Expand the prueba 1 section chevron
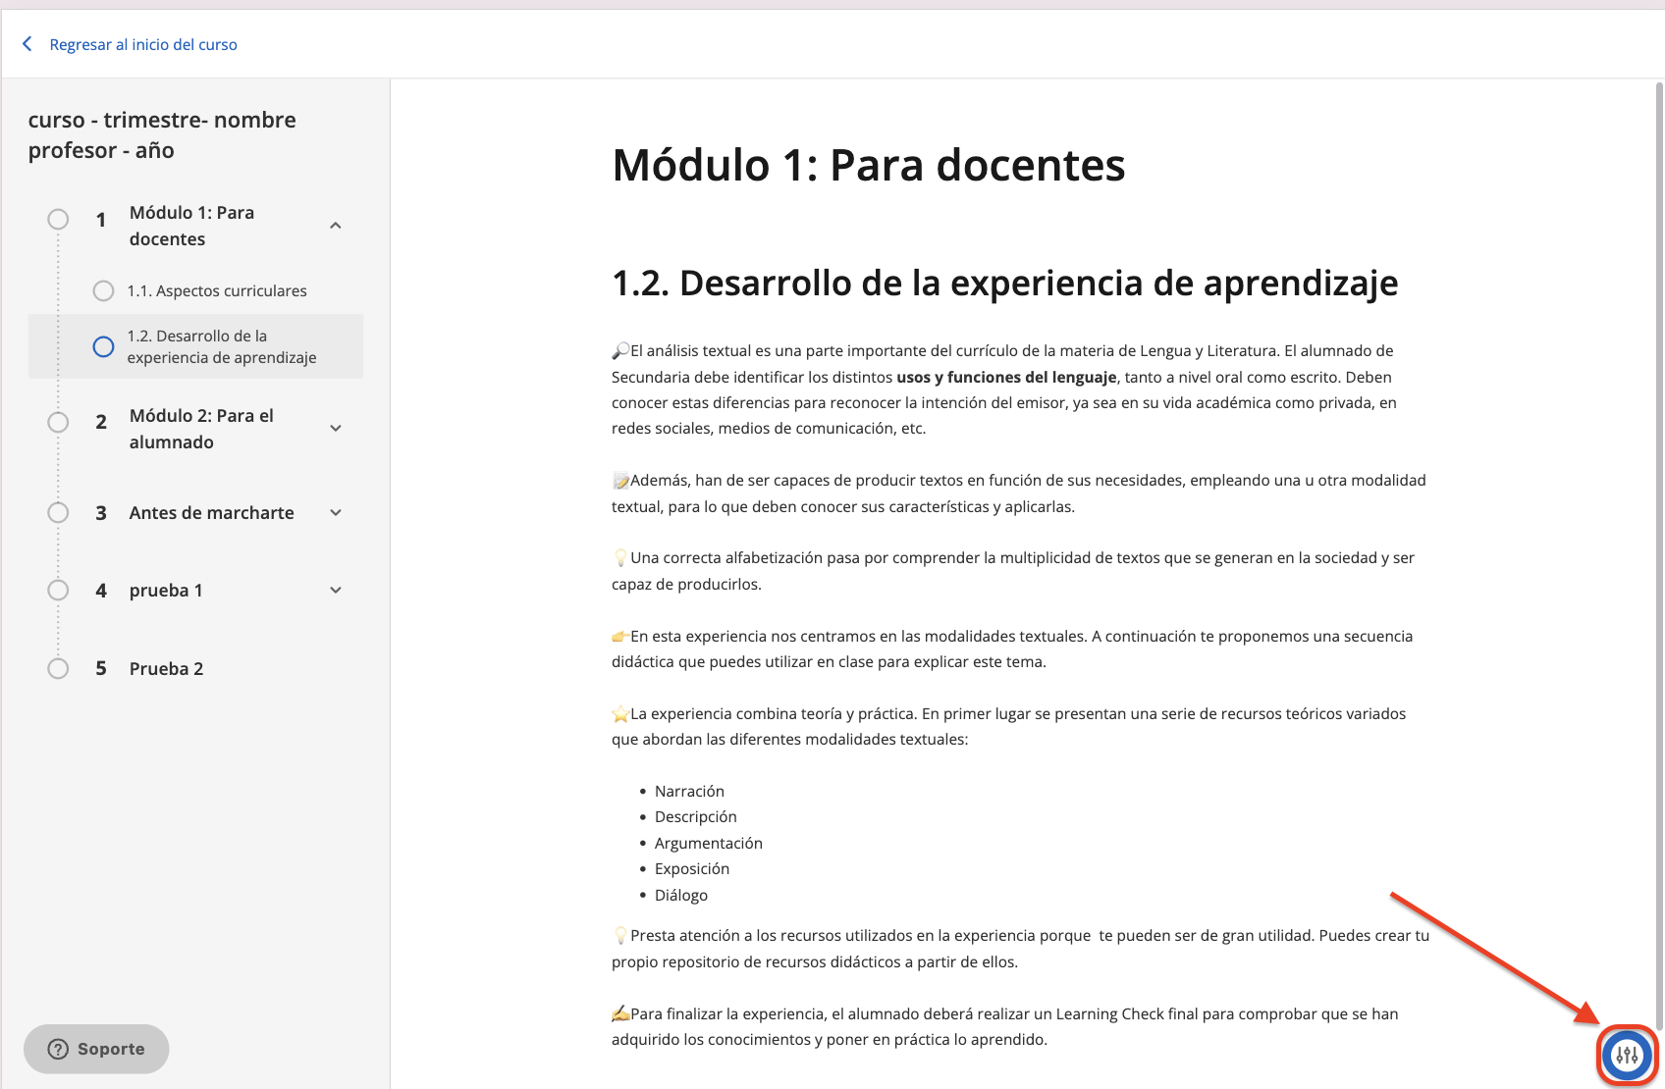The width and height of the screenshot is (1665, 1089). click(x=336, y=590)
